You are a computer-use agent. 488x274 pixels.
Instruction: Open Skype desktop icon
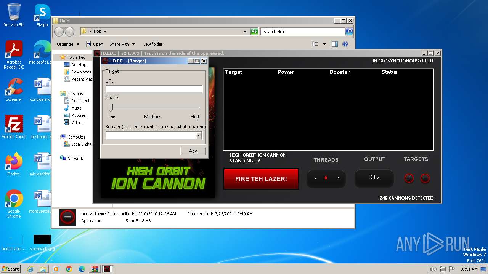[x=42, y=15]
